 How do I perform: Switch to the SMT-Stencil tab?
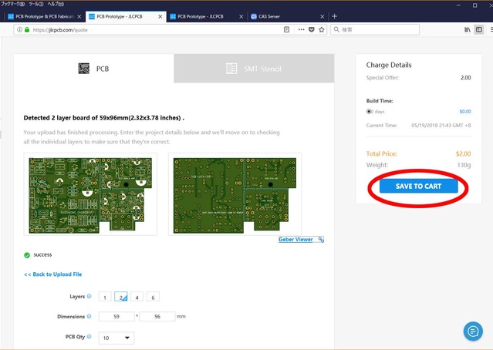point(254,69)
